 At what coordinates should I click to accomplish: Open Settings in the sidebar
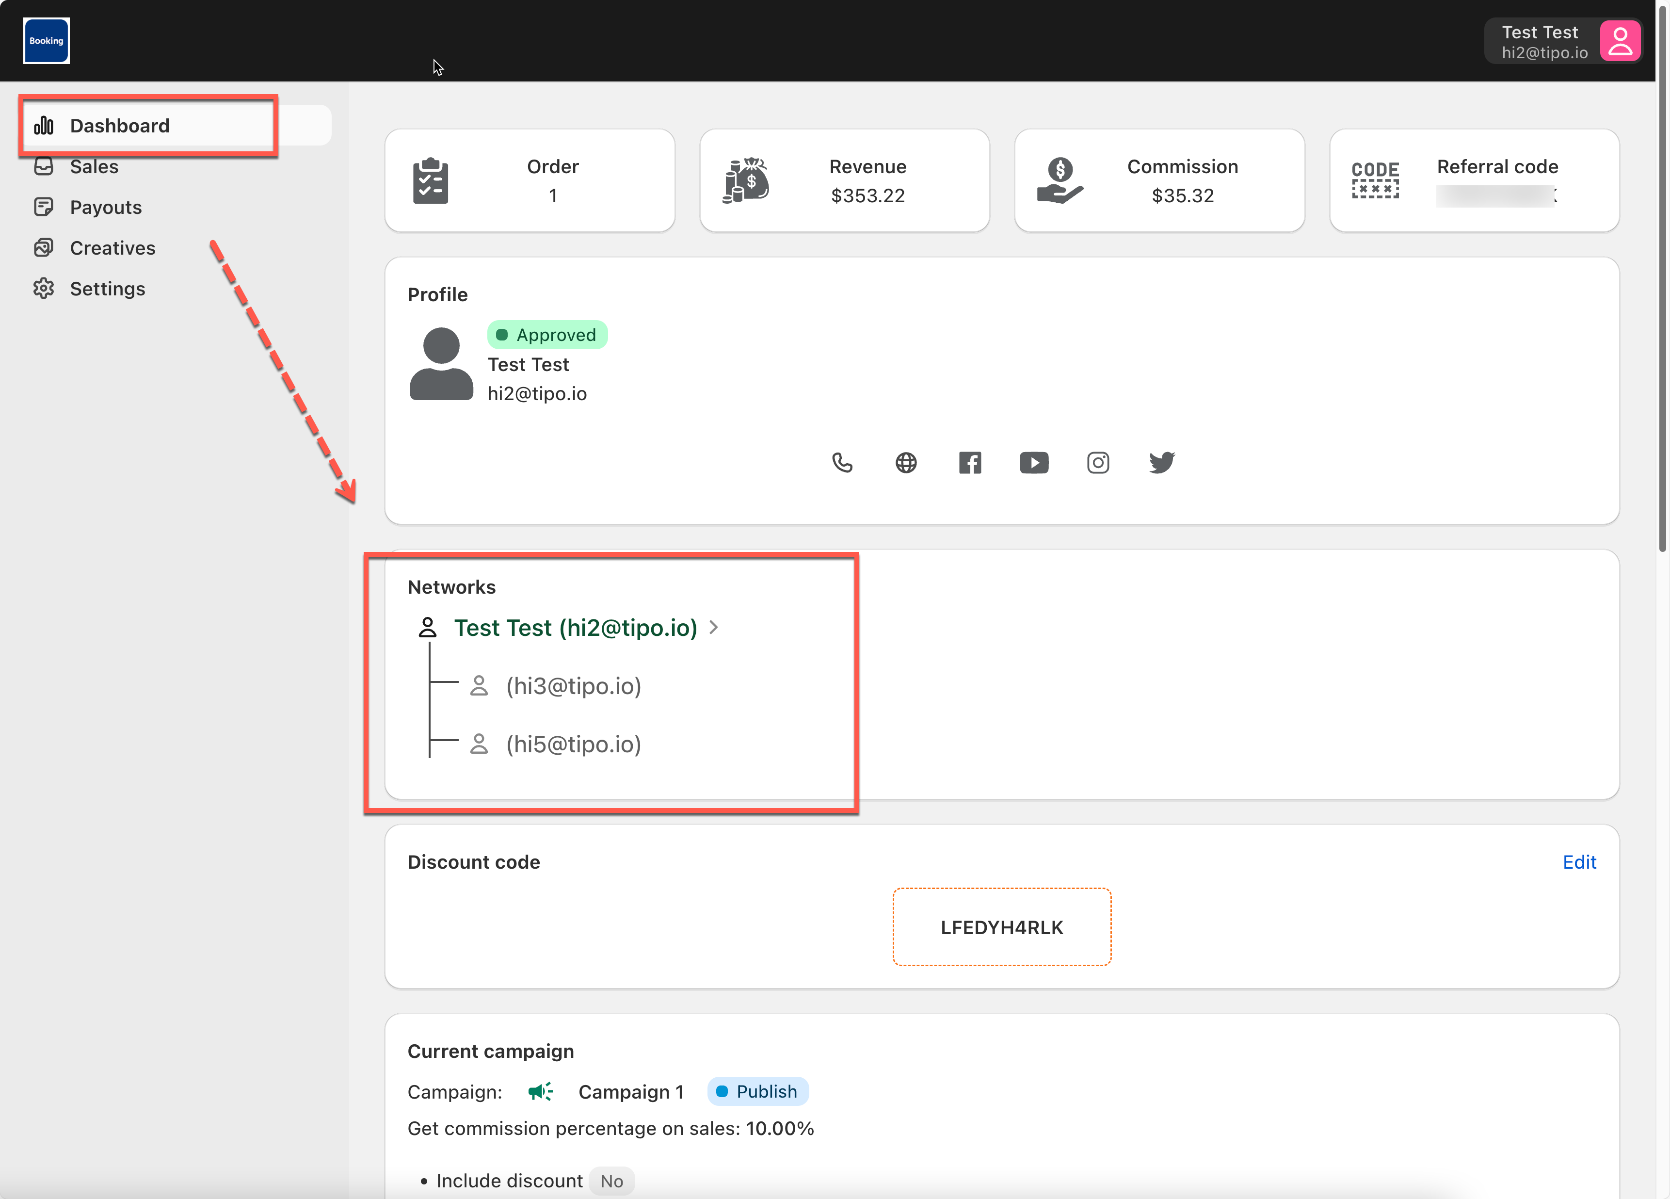(108, 289)
